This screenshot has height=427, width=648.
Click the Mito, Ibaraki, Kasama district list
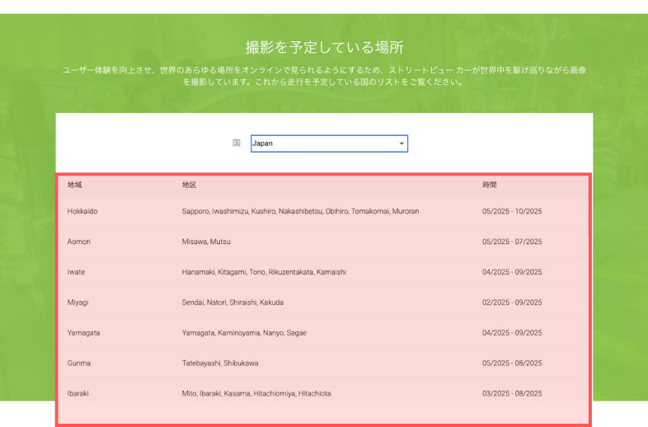pos(256,394)
